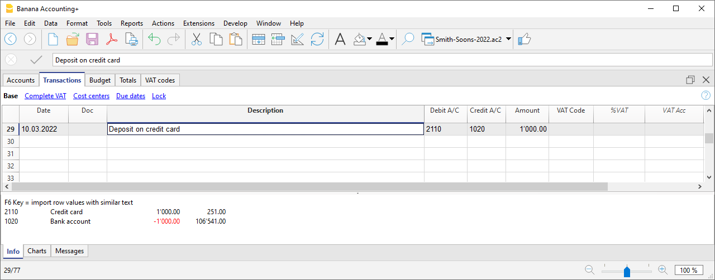Paste with the clipboard icon
Viewport: 715px width, 280px height.
pos(236,39)
